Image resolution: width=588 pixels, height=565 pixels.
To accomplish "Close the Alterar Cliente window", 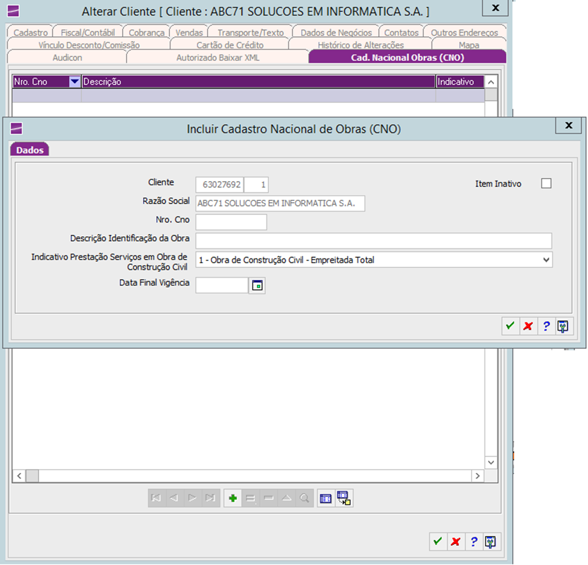I will click(495, 8).
